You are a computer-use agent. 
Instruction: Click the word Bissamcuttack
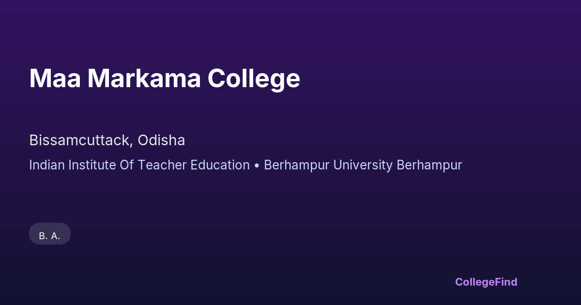pos(79,140)
